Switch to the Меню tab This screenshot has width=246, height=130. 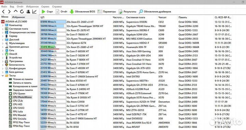point(5,17)
